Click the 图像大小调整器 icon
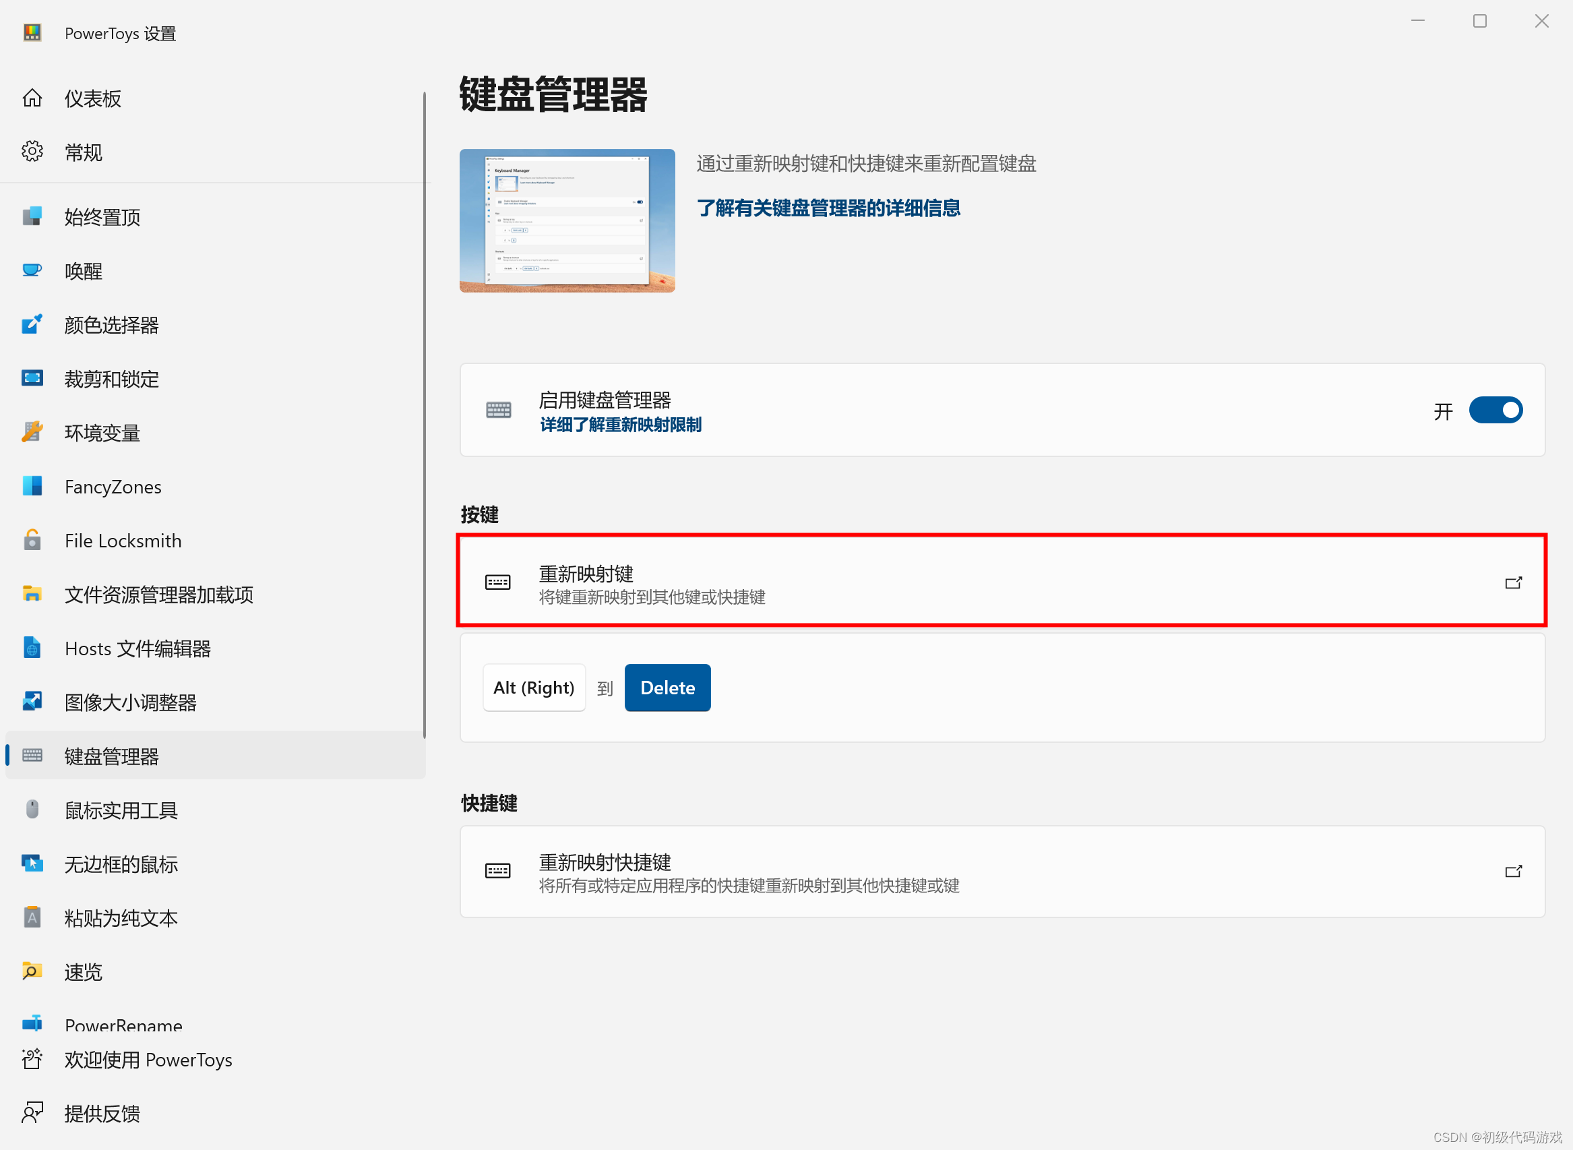The height and width of the screenshot is (1150, 1573). coord(32,702)
